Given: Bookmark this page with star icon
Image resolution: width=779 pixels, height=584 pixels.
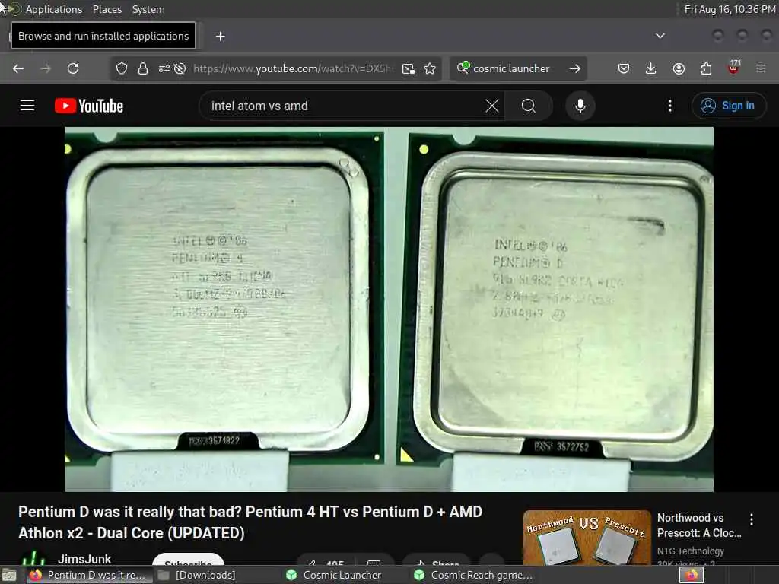Looking at the screenshot, I should click(x=430, y=68).
